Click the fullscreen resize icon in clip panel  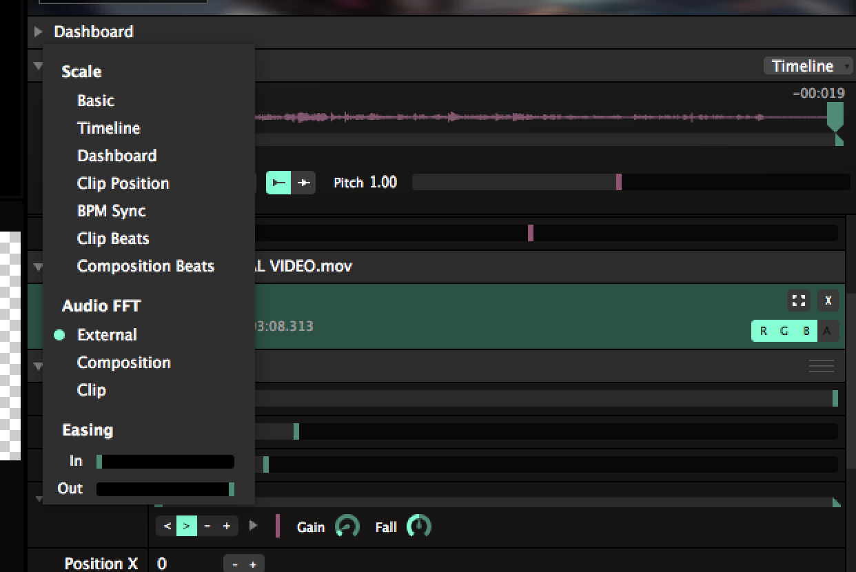[799, 300]
